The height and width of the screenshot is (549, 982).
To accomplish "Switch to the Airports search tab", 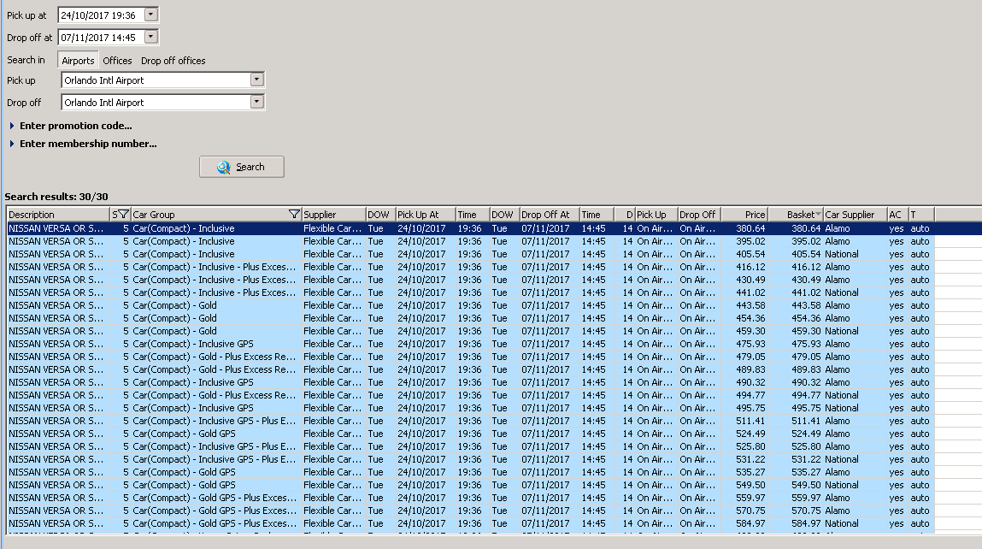I will pyautogui.click(x=79, y=60).
